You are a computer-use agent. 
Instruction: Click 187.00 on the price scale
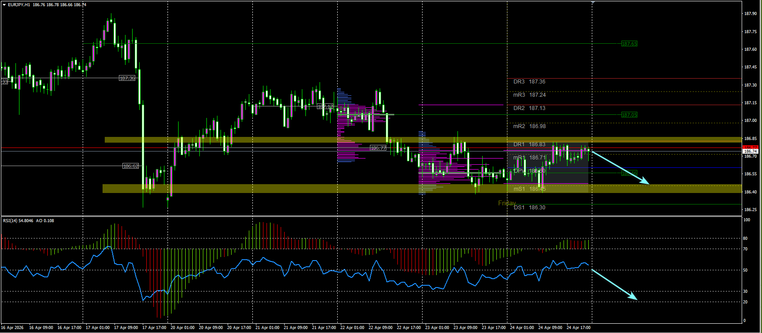pyautogui.click(x=751, y=121)
